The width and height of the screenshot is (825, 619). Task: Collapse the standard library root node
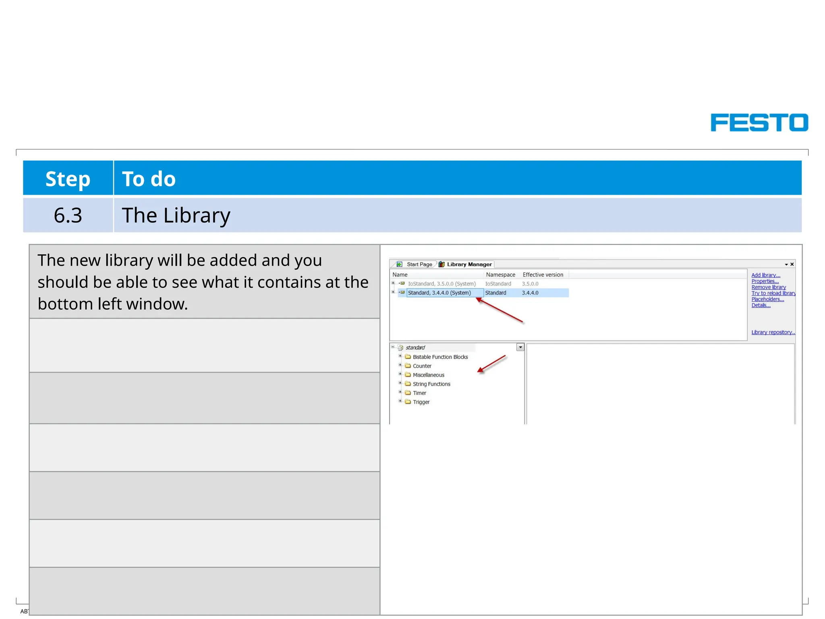(x=393, y=347)
